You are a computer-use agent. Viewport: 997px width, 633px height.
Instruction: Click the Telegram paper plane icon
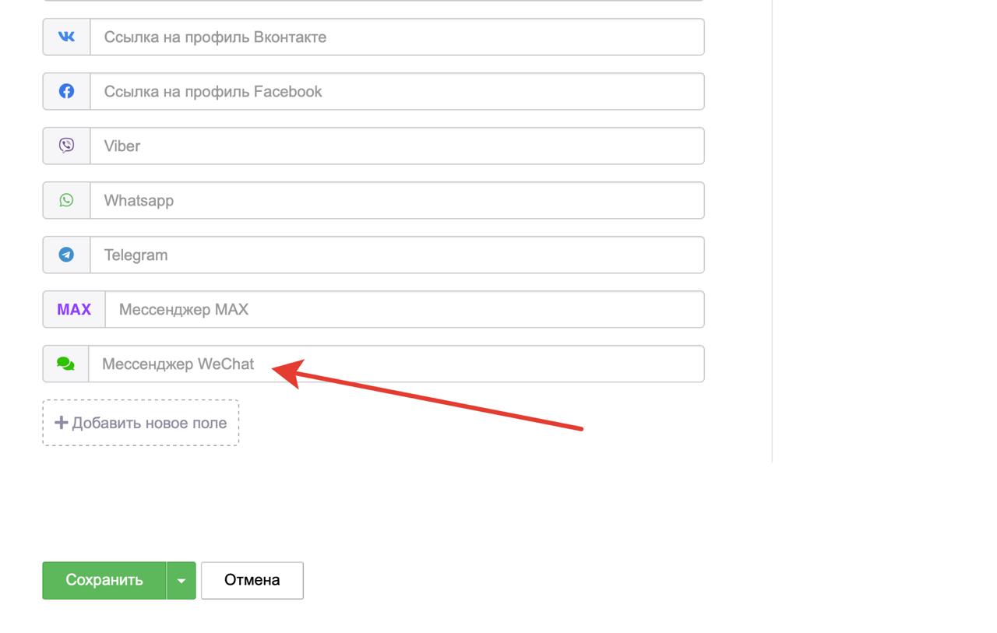click(66, 255)
